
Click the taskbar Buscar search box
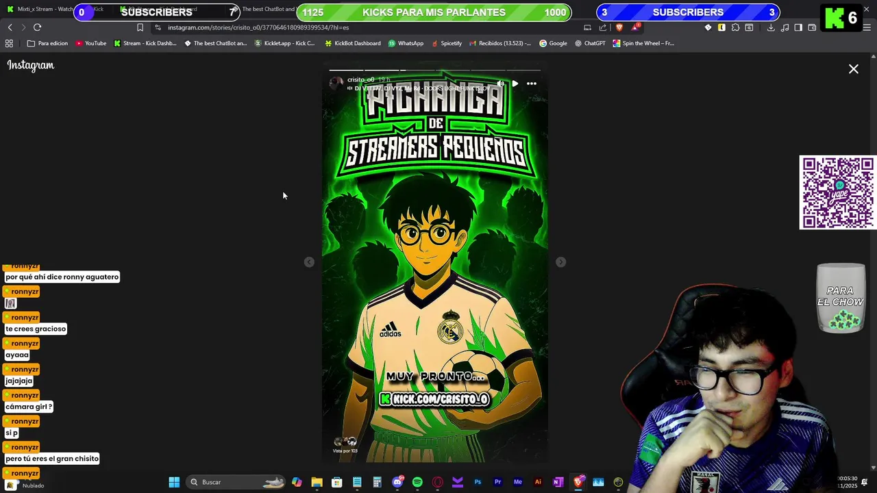click(x=236, y=482)
